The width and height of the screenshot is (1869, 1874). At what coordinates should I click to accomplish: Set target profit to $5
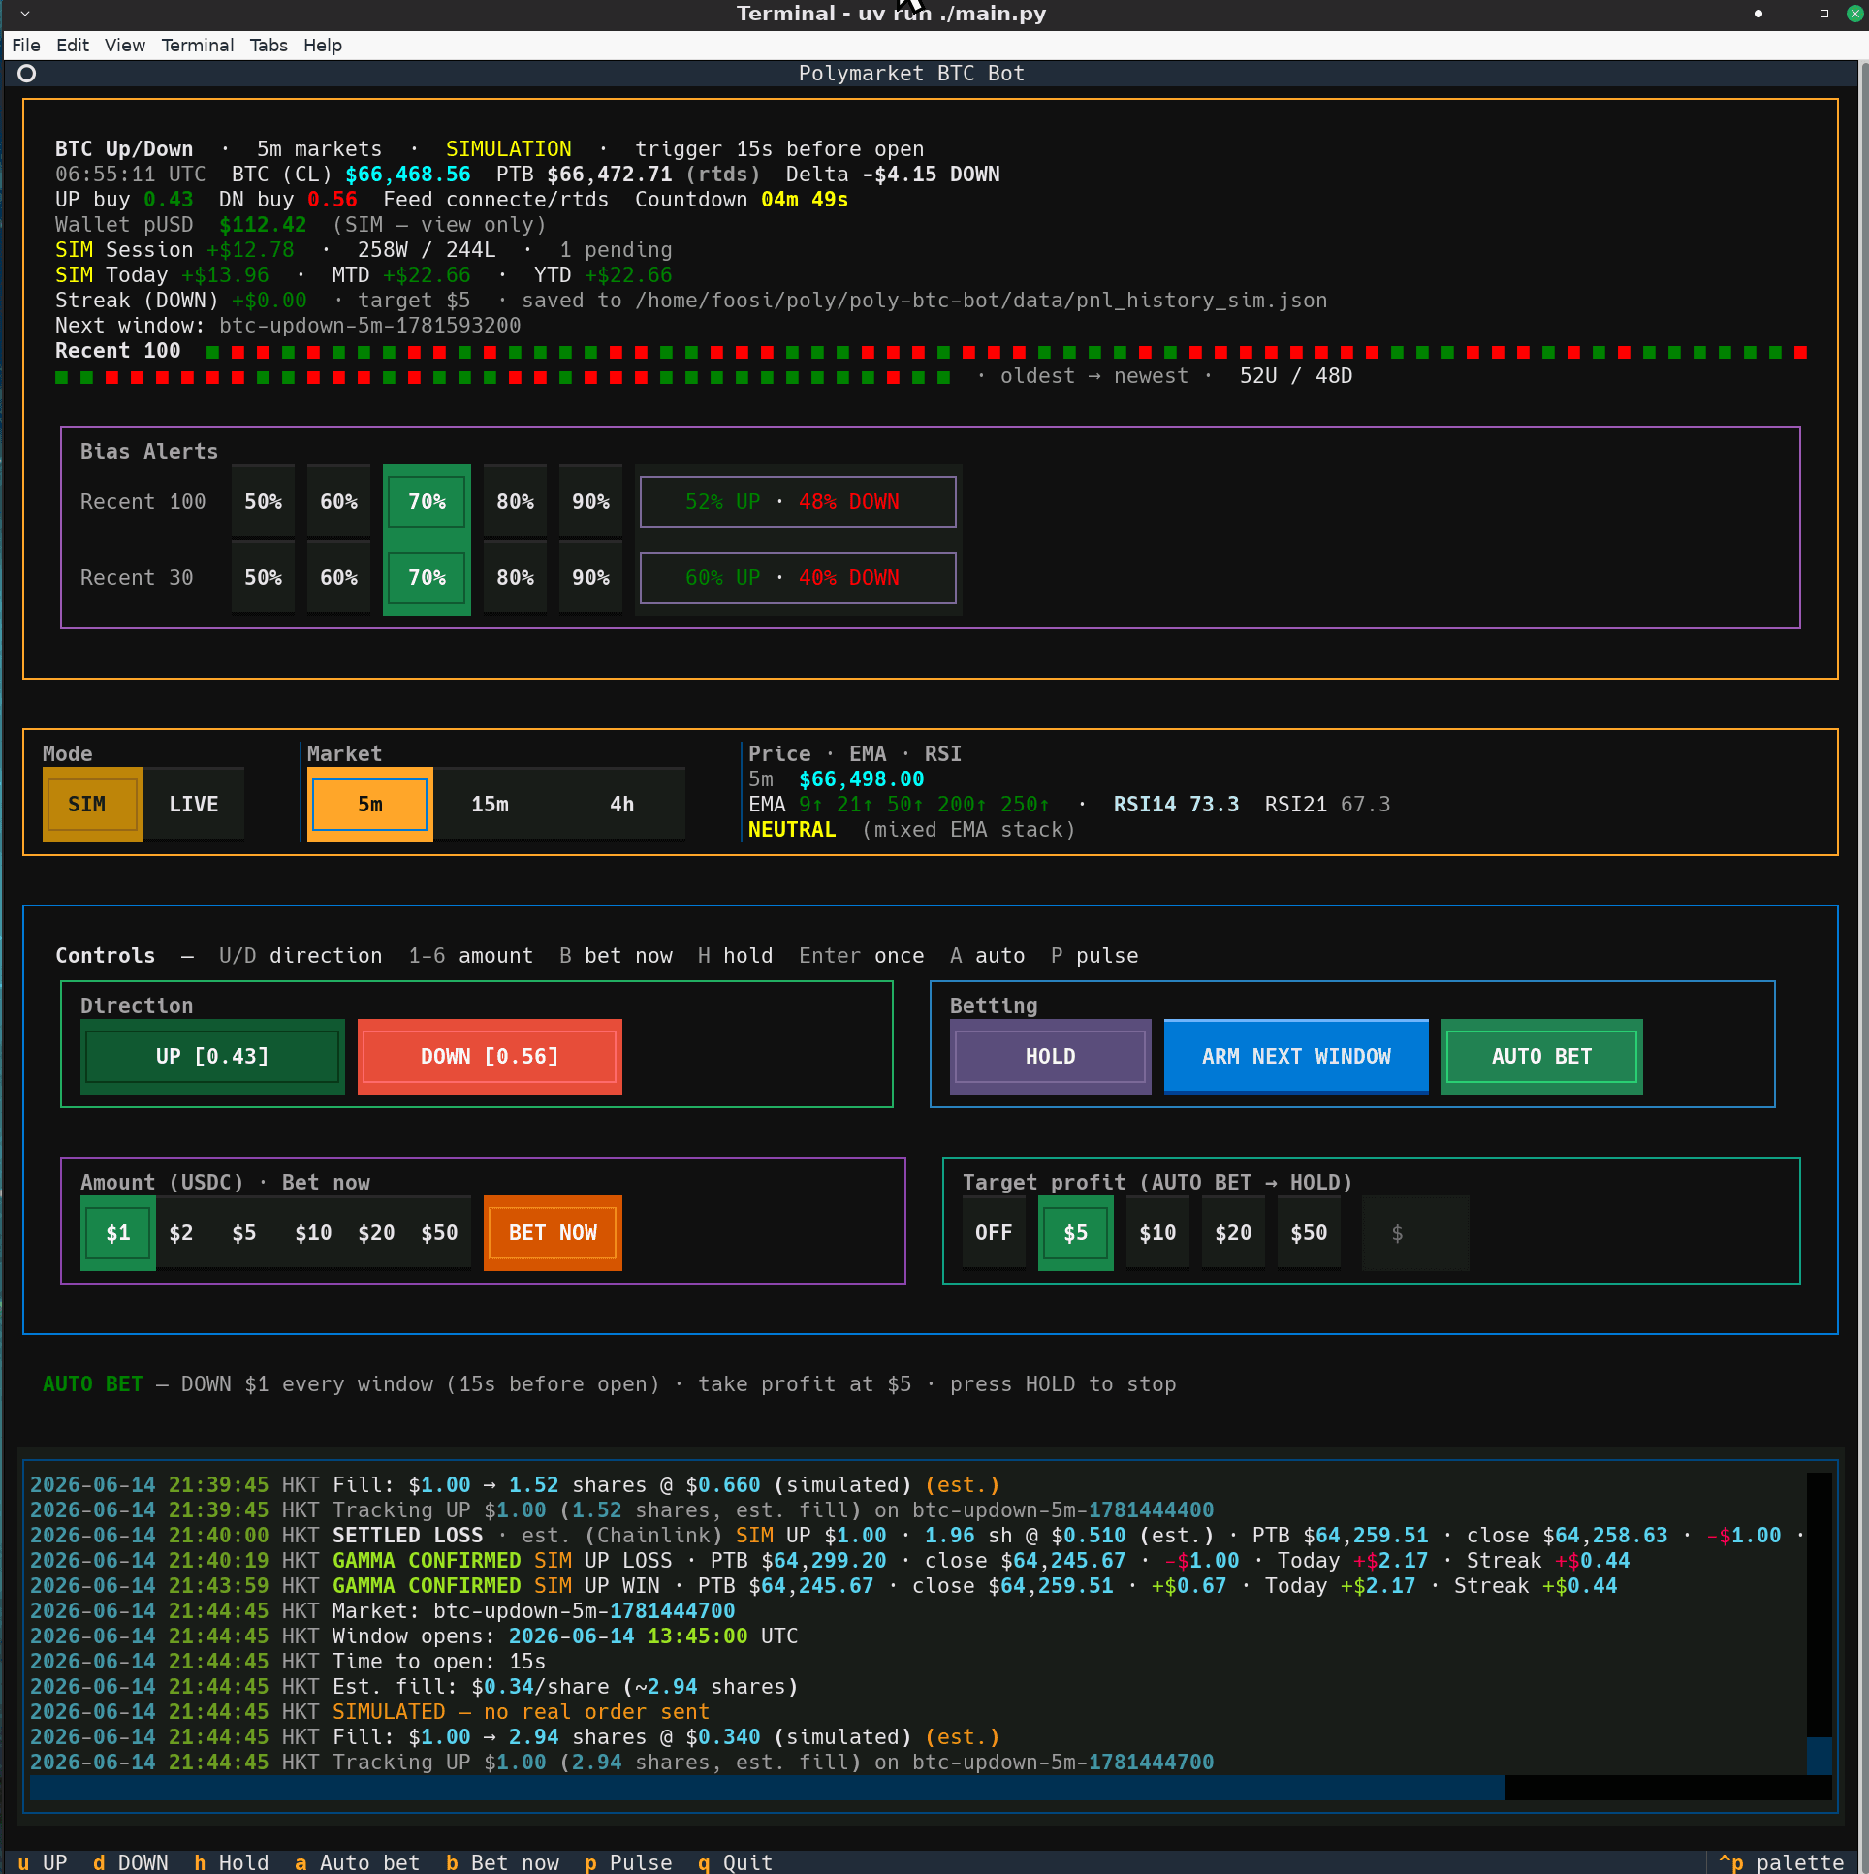[x=1076, y=1233]
